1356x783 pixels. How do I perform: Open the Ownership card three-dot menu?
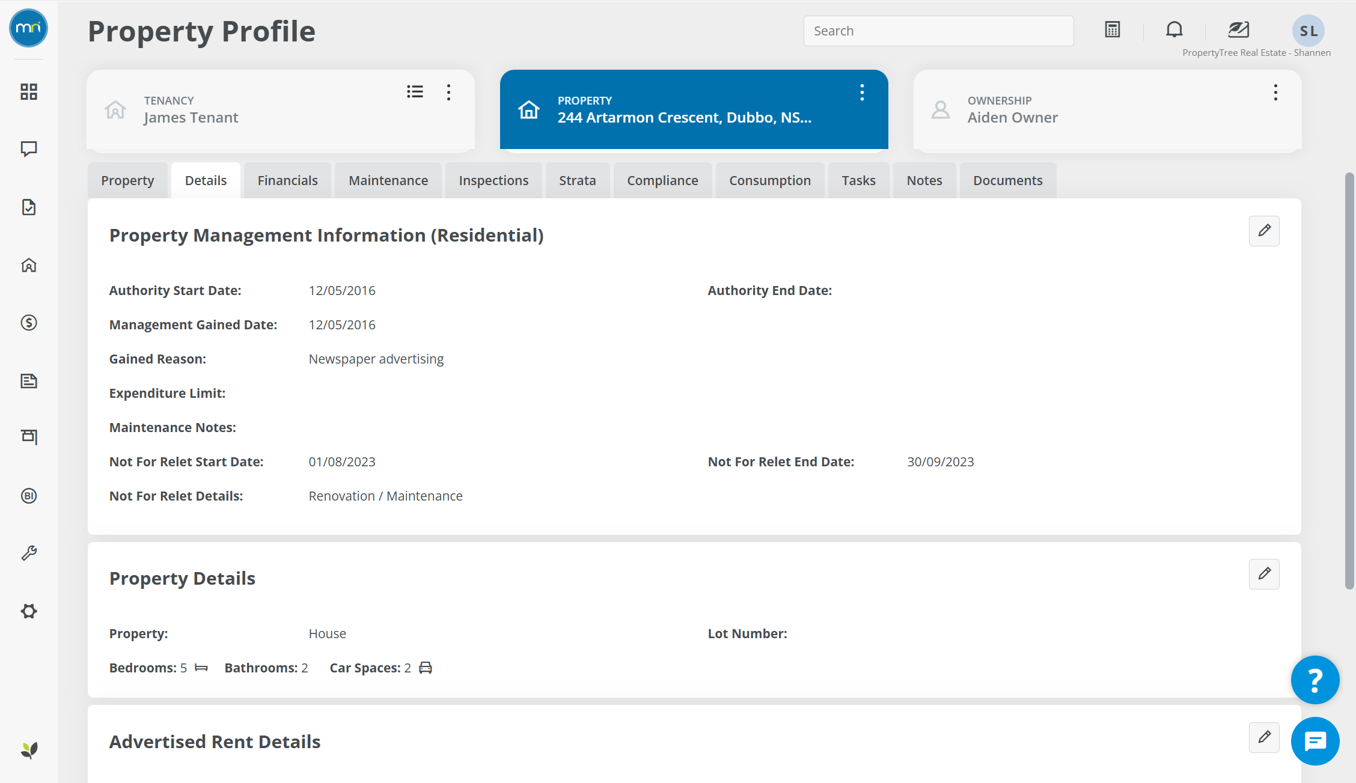[x=1275, y=92]
